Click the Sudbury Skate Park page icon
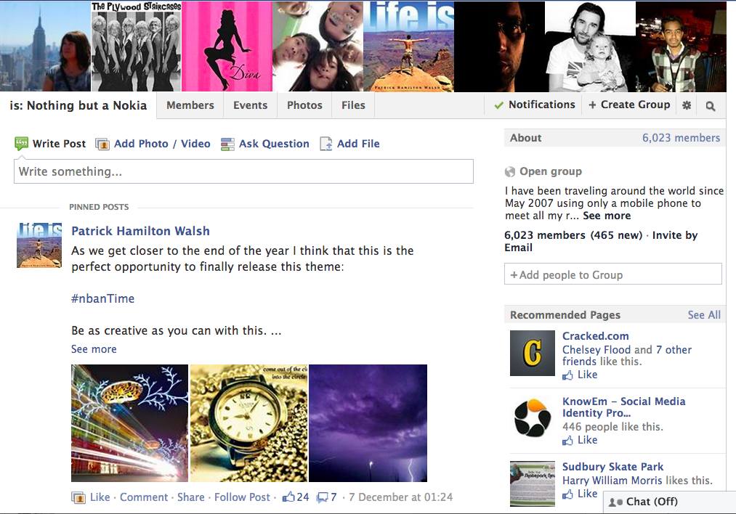The image size is (736, 514). click(532, 483)
